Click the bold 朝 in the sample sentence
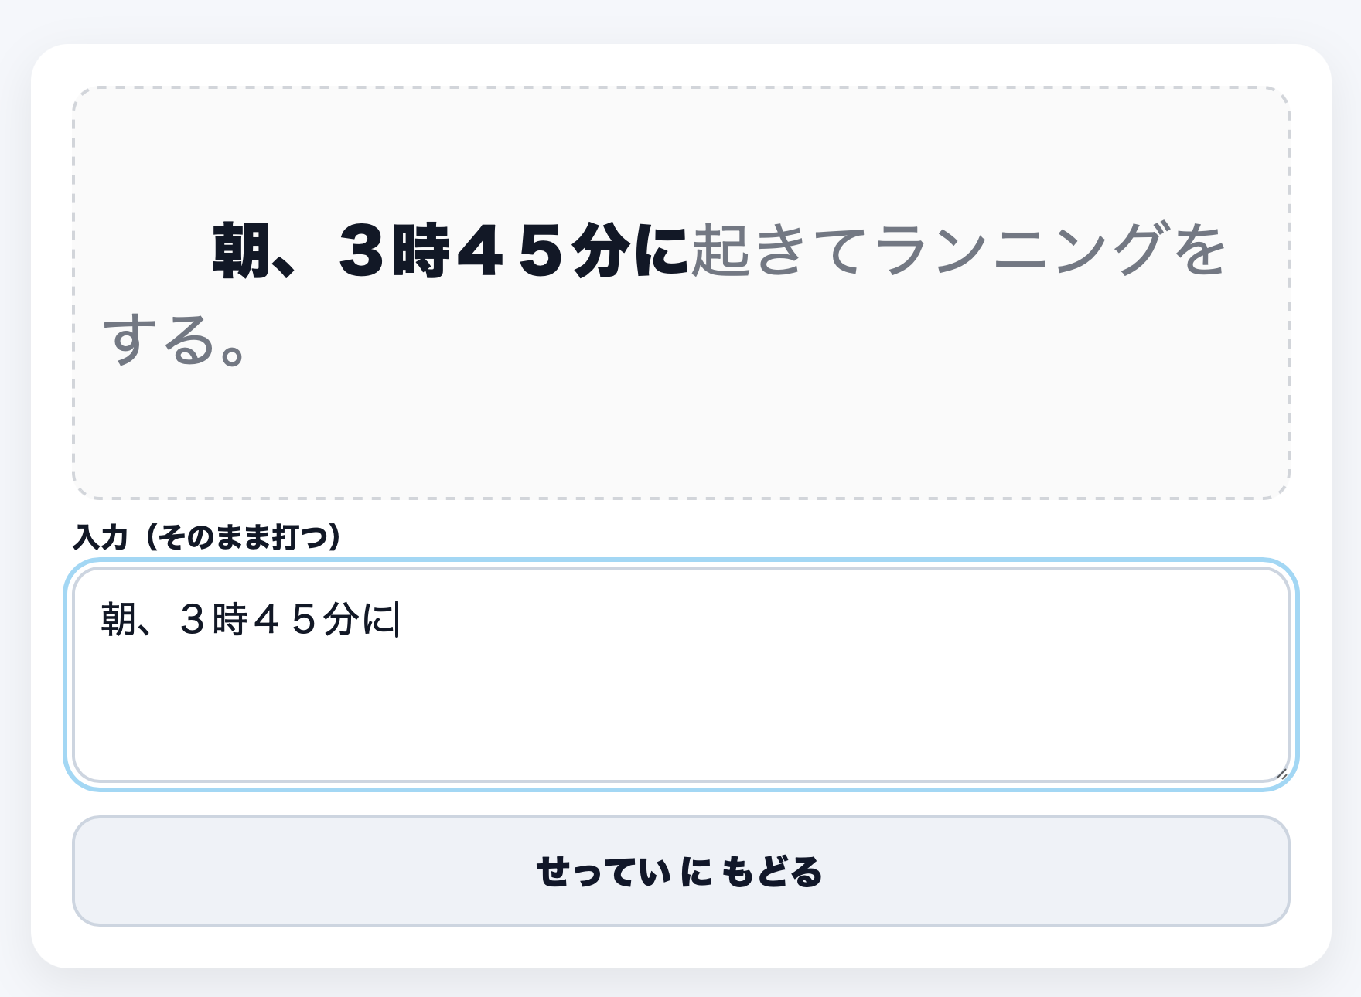The image size is (1361, 997). click(x=241, y=250)
